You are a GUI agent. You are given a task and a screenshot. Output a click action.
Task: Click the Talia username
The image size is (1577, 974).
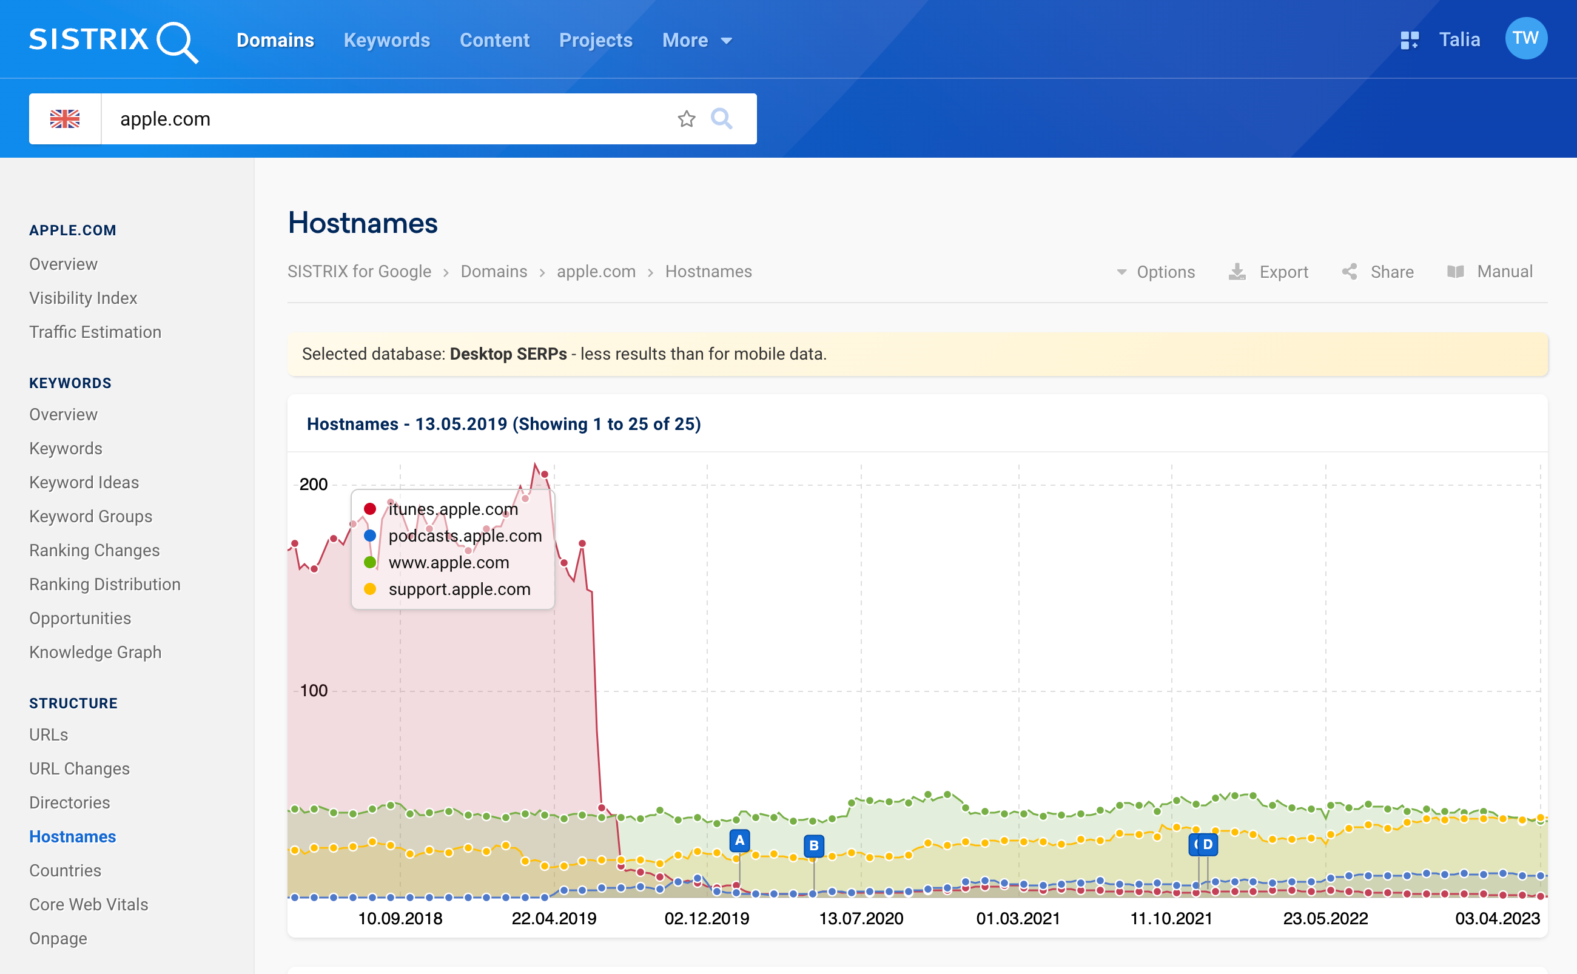coord(1459,39)
